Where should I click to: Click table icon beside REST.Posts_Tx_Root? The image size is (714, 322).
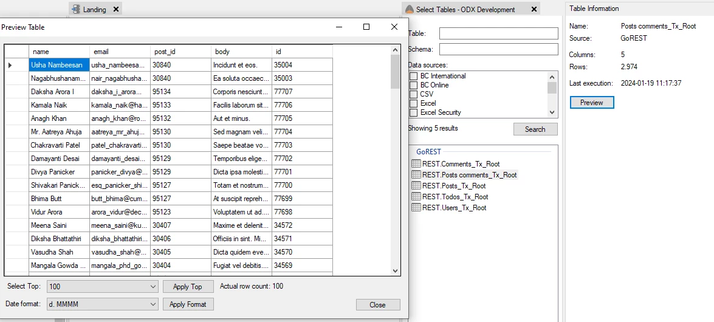pyautogui.click(x=416, y=186)
